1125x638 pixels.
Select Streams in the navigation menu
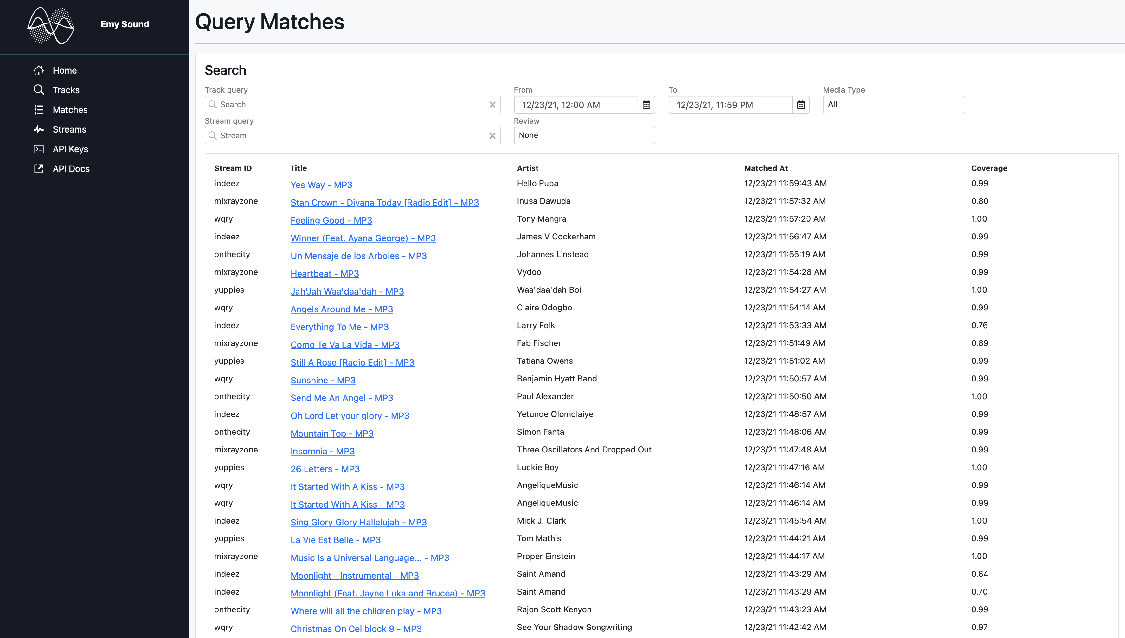(69, 129)
